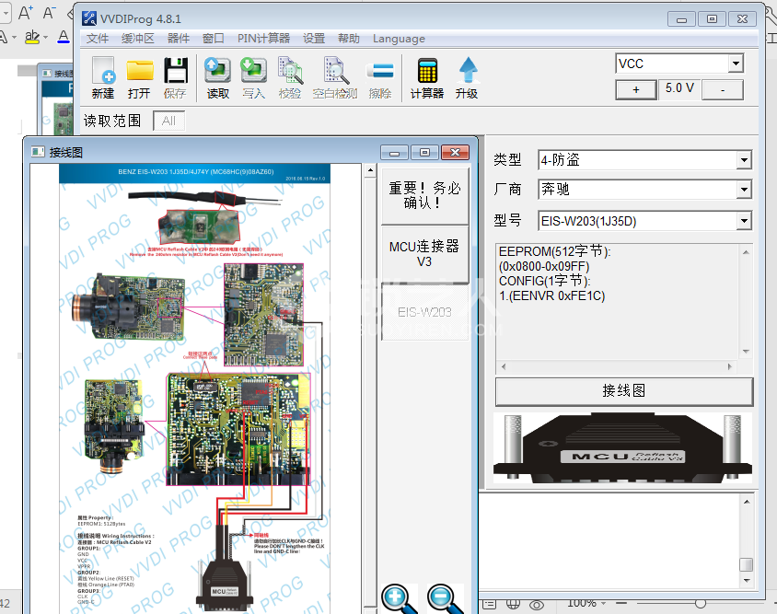Decrease voltage with the - button
The width and height of the screenshot is (777, 614).
point(723,89)
